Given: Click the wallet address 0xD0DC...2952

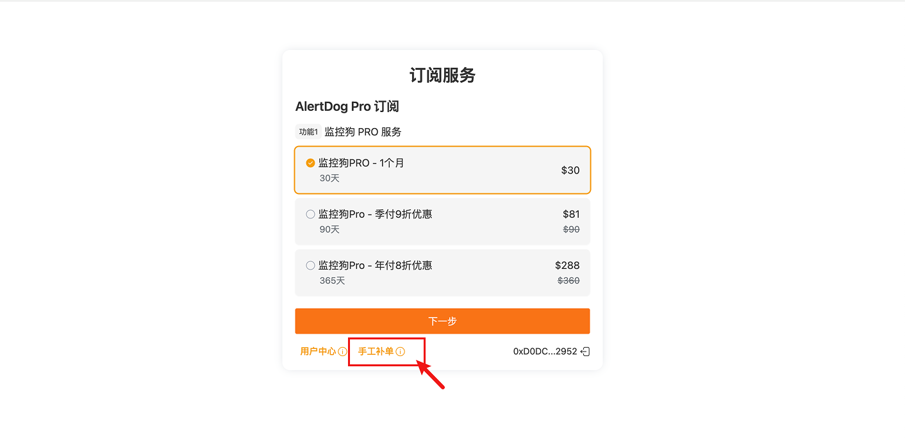Looking at the screenshot, I should click(544, 351).
